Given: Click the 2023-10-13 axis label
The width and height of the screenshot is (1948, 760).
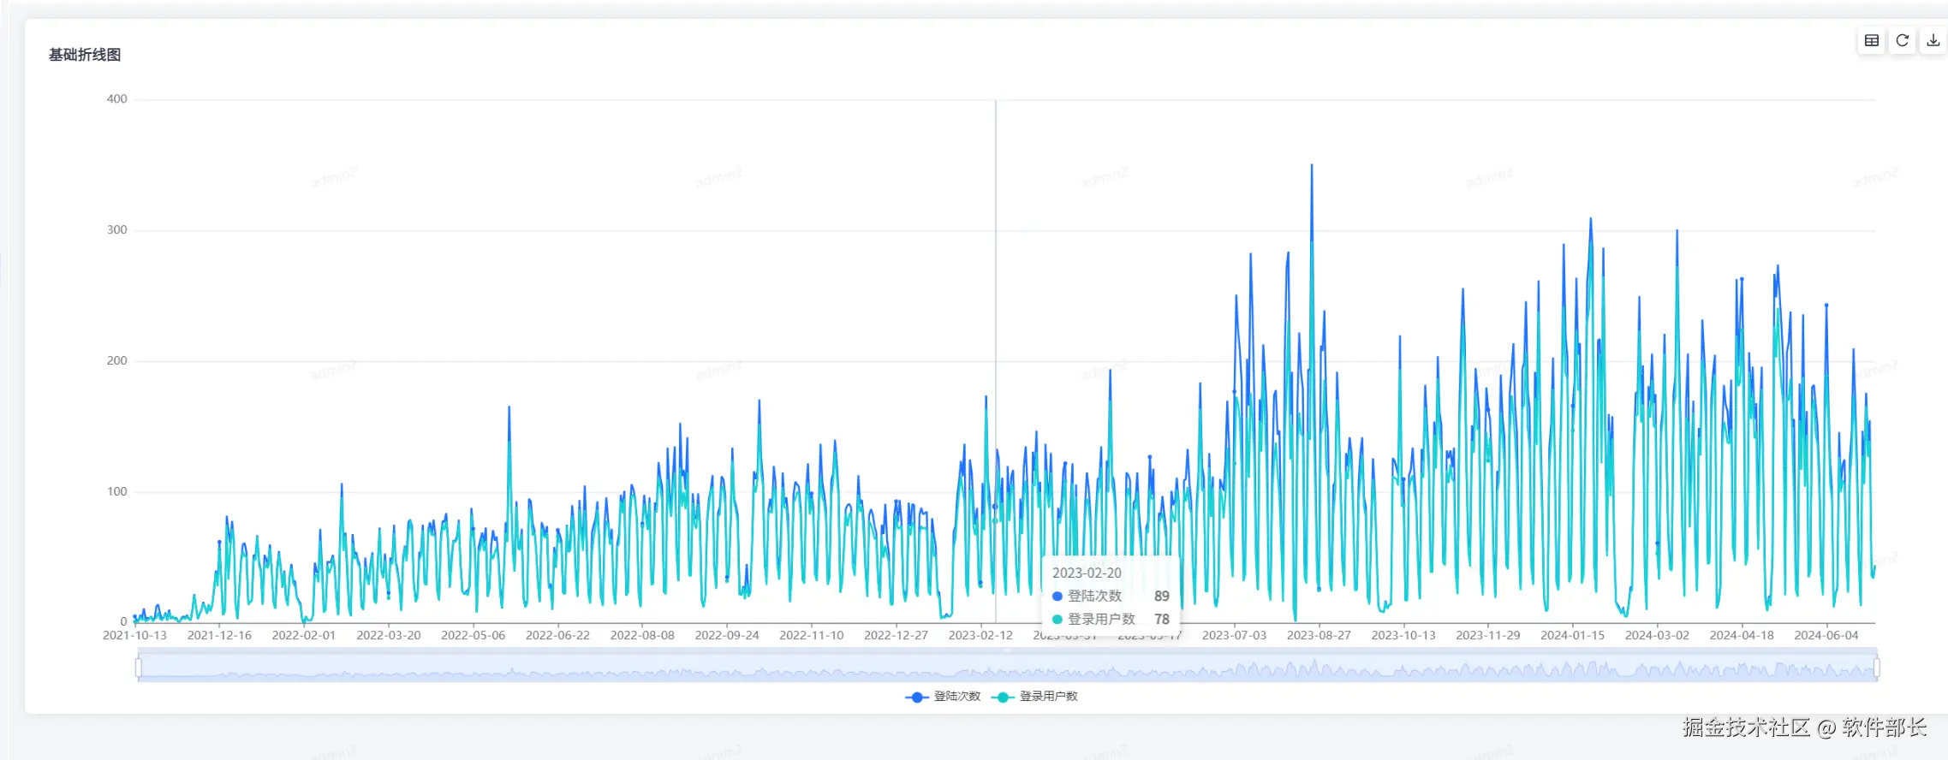Looking at the screenshot, I should pos(1403,635).
